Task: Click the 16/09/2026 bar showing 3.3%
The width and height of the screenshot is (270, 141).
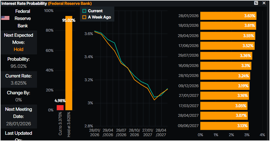Action: [225, 66]
